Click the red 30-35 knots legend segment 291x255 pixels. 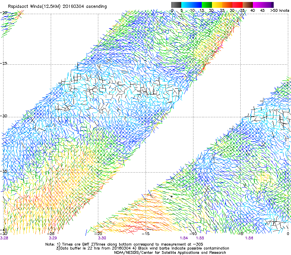coord(238,5)
